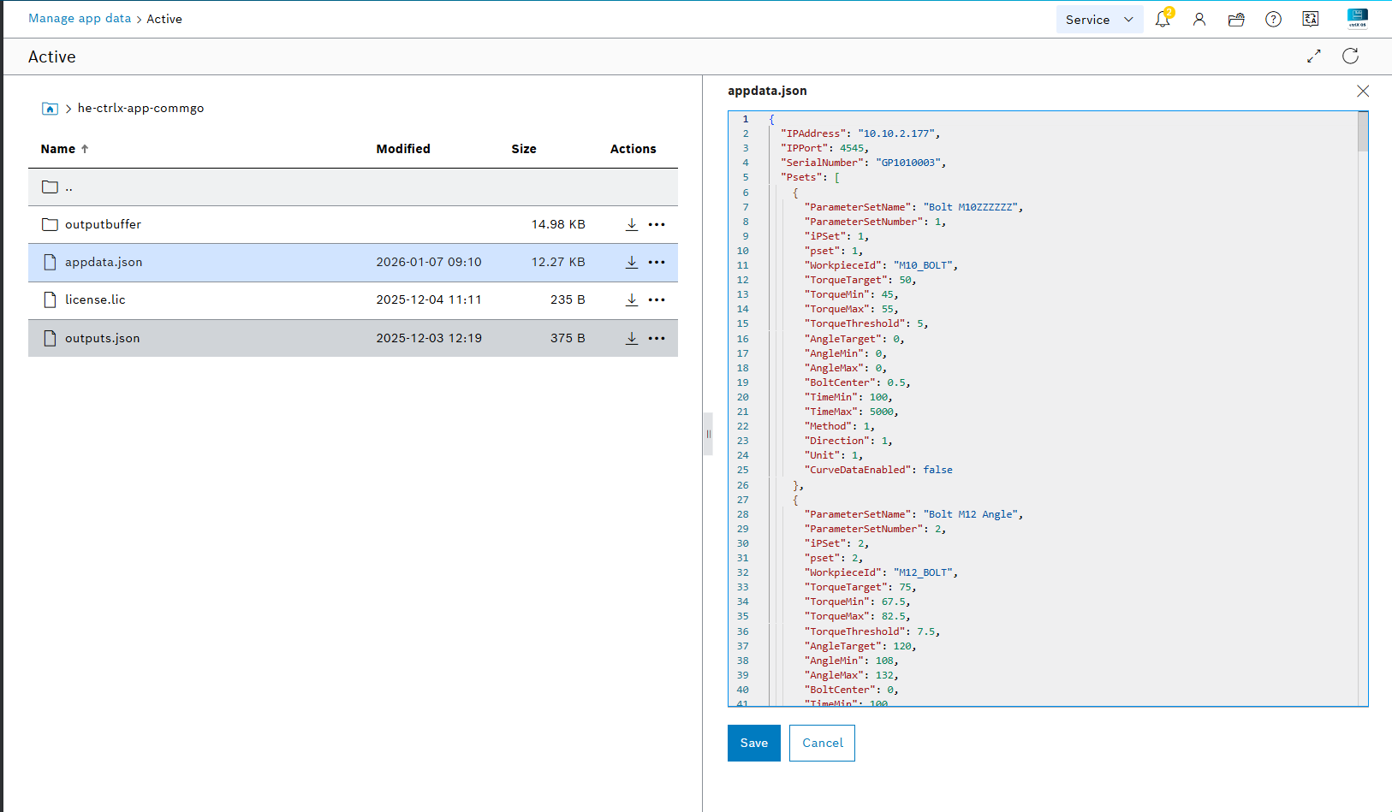Open the language selection icon
The width and height of the screenshot is (1392, 812).
(1311, 19)
